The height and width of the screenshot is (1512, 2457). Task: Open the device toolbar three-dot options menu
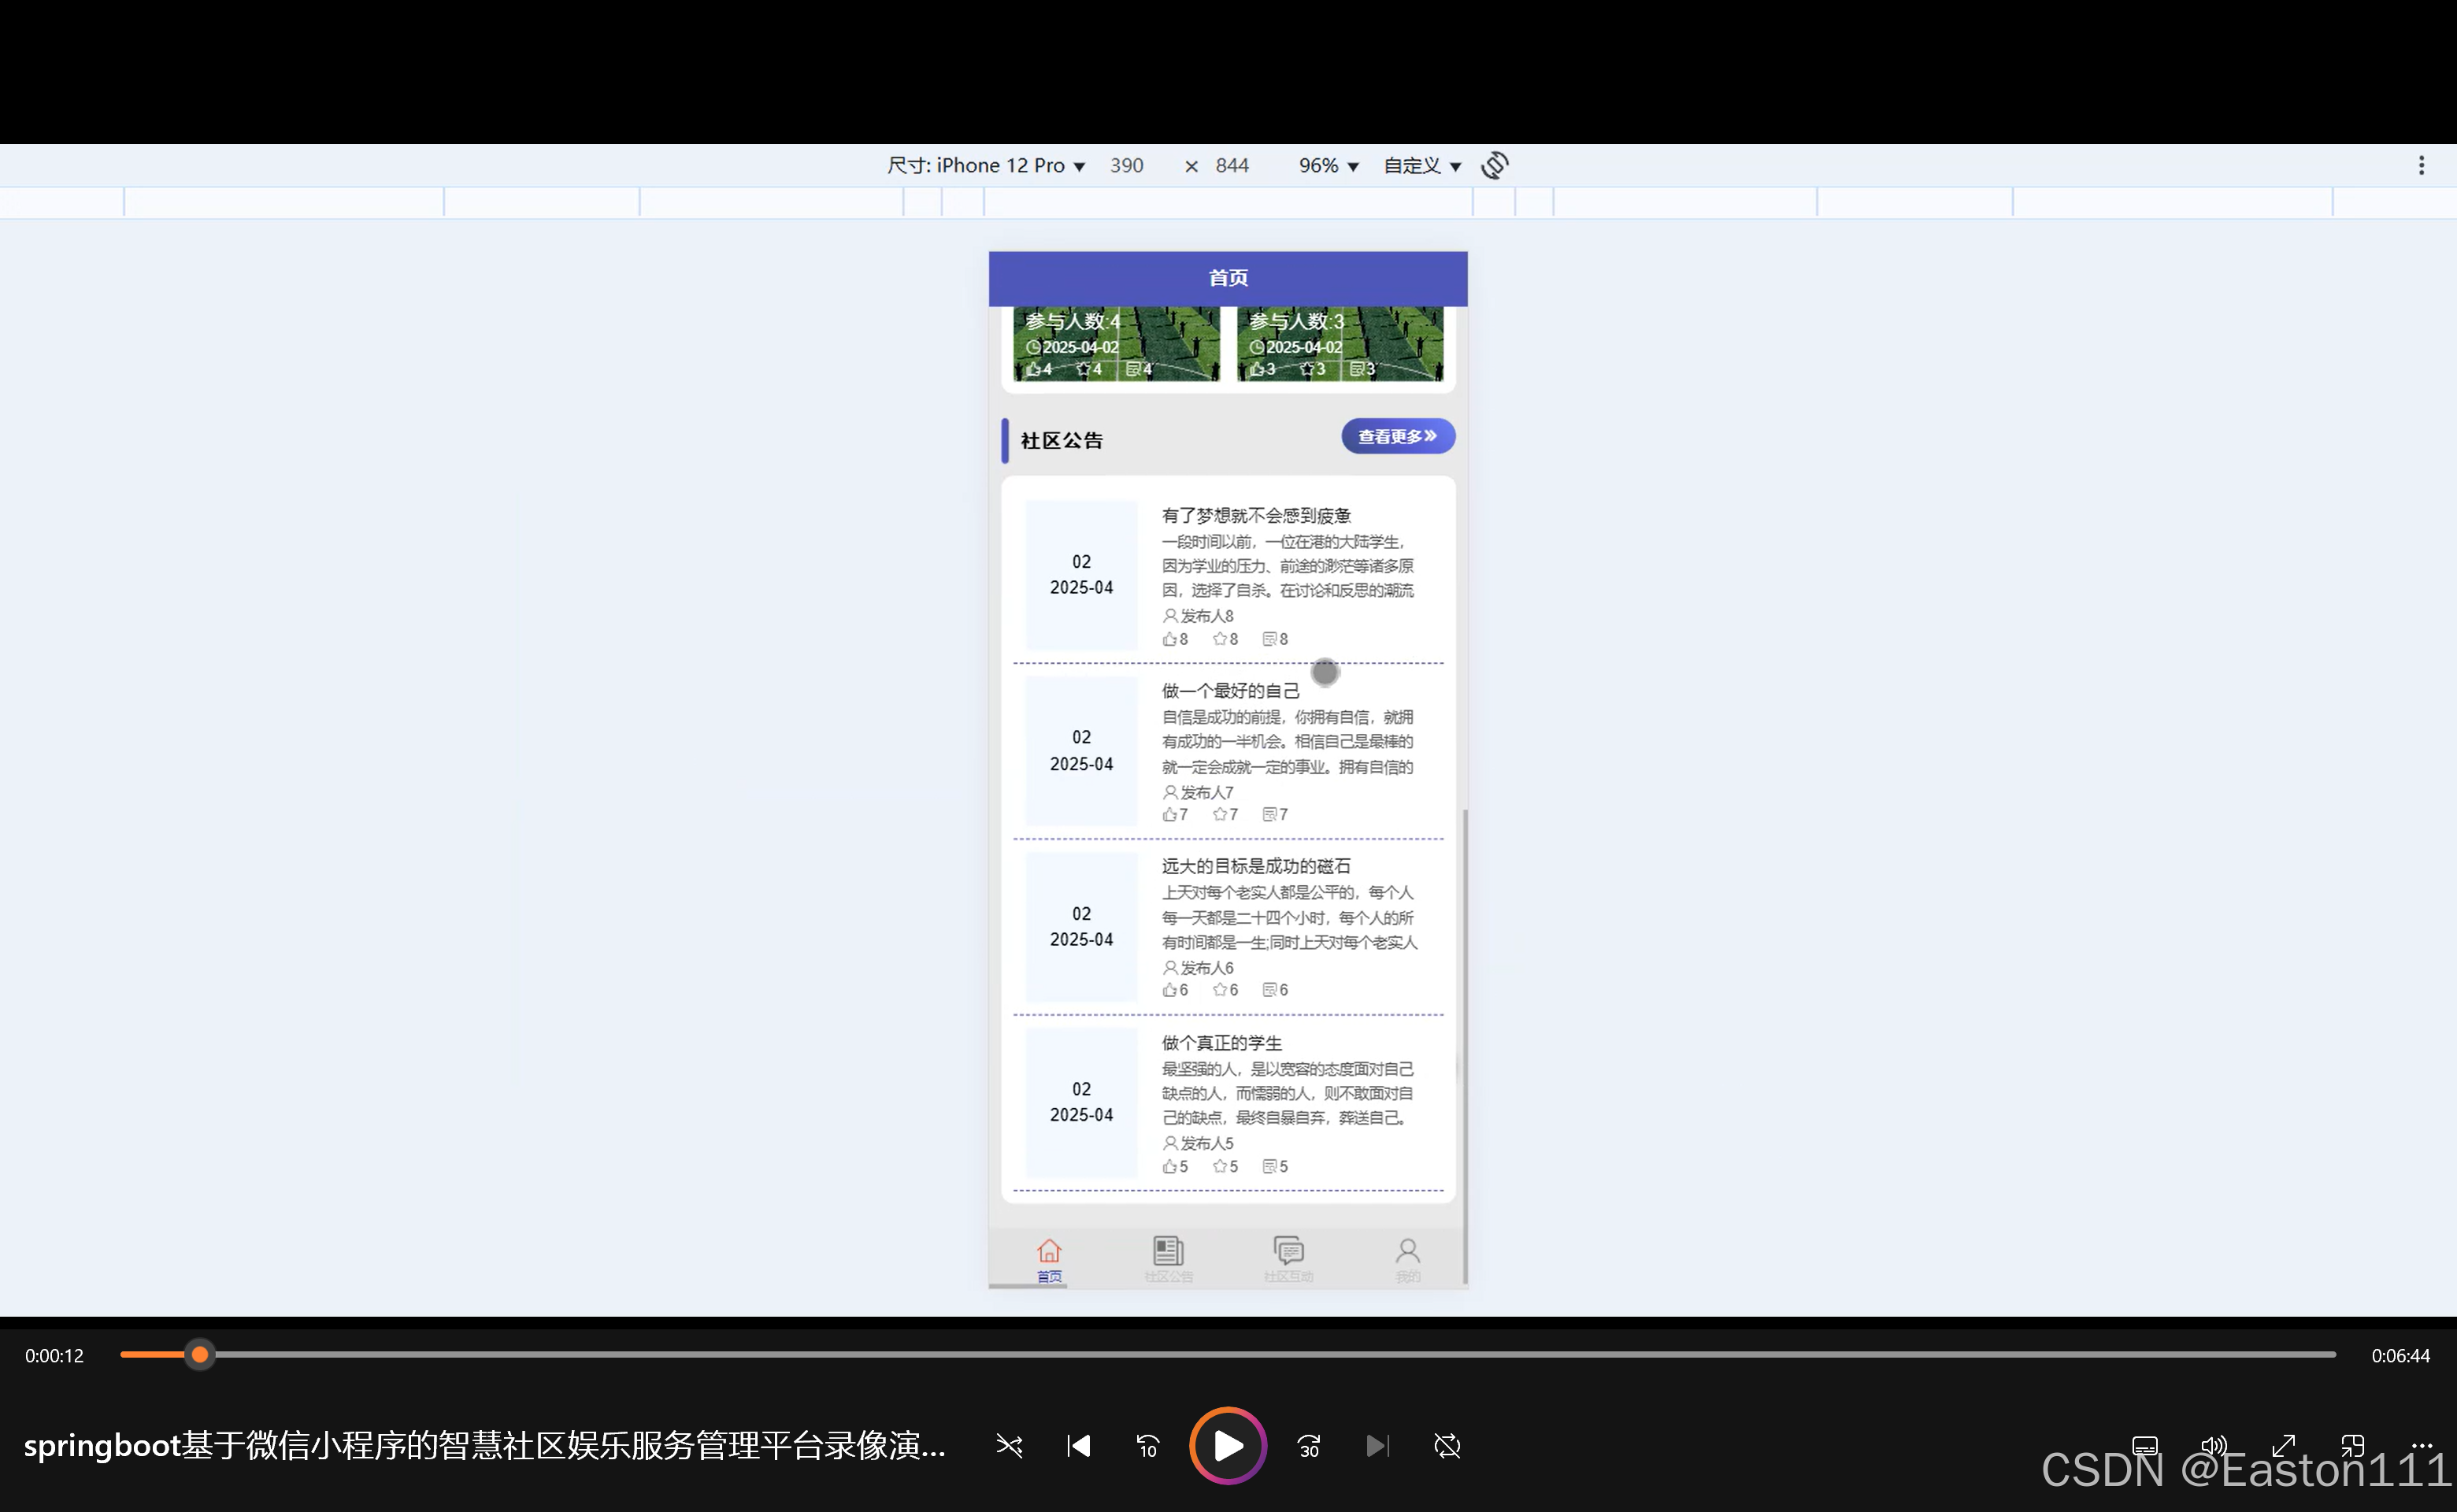click(2421, 165)
